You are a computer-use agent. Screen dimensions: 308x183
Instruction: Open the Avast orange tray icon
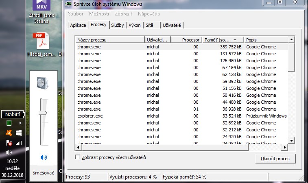9,133
